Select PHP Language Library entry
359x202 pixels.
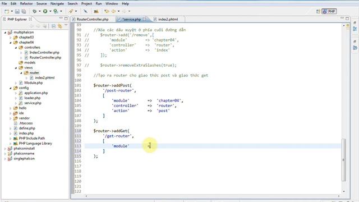[x=35, y=144]
